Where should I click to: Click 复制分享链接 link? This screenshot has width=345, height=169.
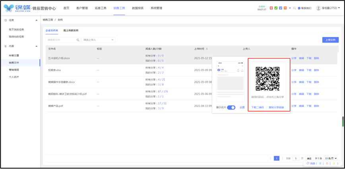[x=276, y=107]
